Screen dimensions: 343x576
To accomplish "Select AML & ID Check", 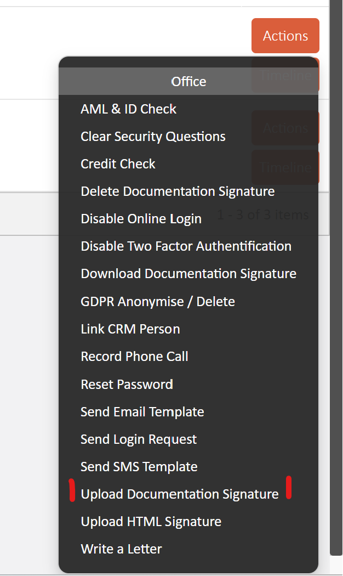I will (128, 109).
